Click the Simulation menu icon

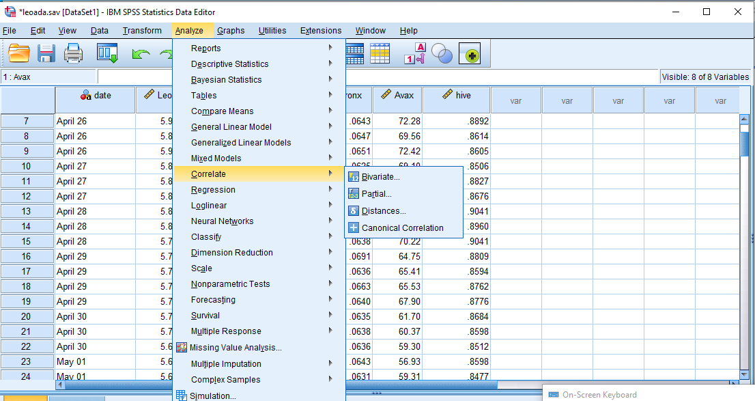(182, 396)
